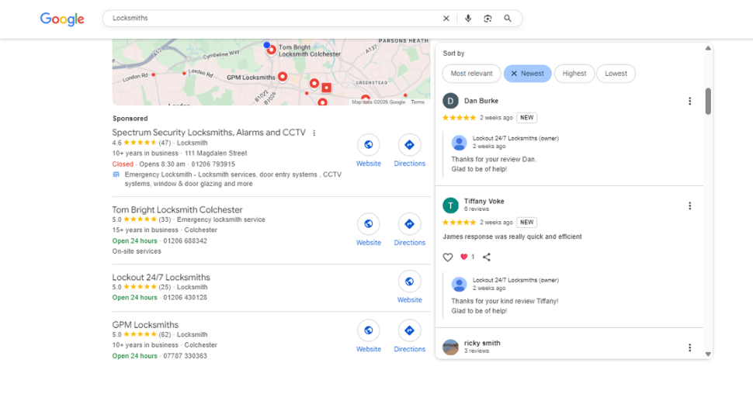
Task: Click Tiffany Voke's NEW badge
Action: click(527, 222)
